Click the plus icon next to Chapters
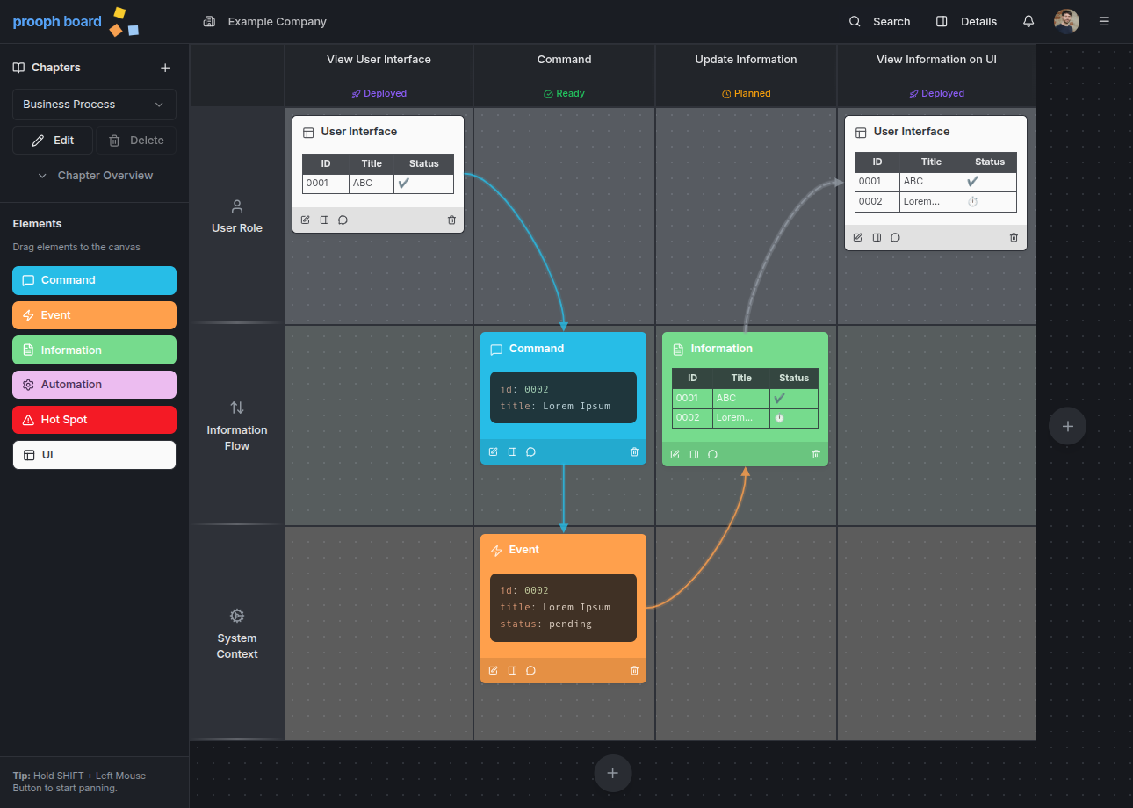The height and width of the screenshot is (808, 1133). (x=165, y=68)
